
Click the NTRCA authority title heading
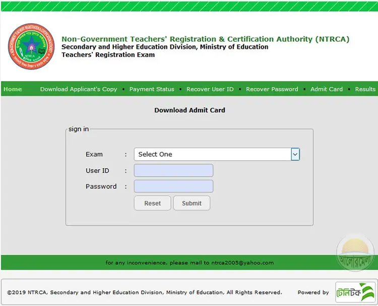click(205, 39)
